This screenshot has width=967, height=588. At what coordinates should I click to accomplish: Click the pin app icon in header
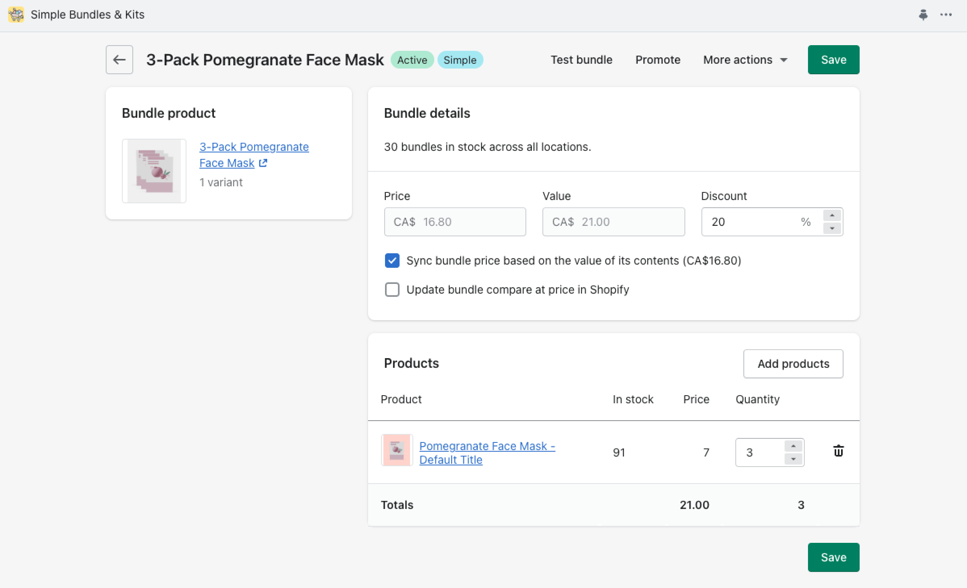pos(923,15)
